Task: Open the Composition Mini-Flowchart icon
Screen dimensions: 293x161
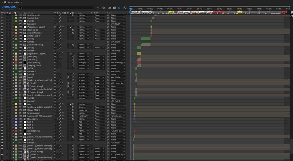Action: [98, 8]
